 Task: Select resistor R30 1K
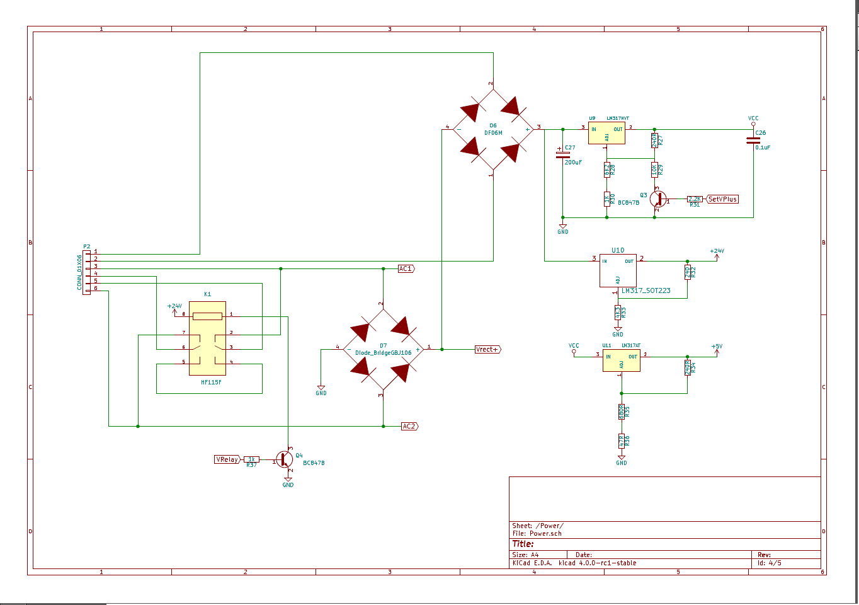(607, 199)
